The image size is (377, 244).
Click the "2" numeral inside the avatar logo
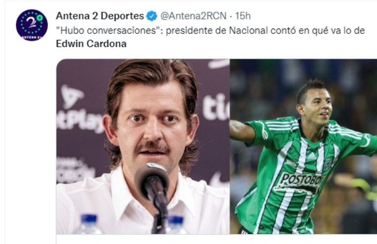pyautogui.click(x=31, y=23)
